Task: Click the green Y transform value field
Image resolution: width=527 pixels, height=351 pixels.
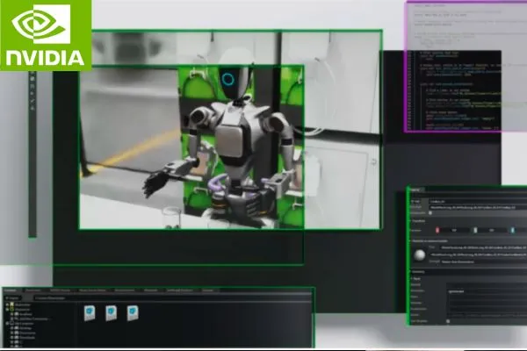Action: coord(492,231)
